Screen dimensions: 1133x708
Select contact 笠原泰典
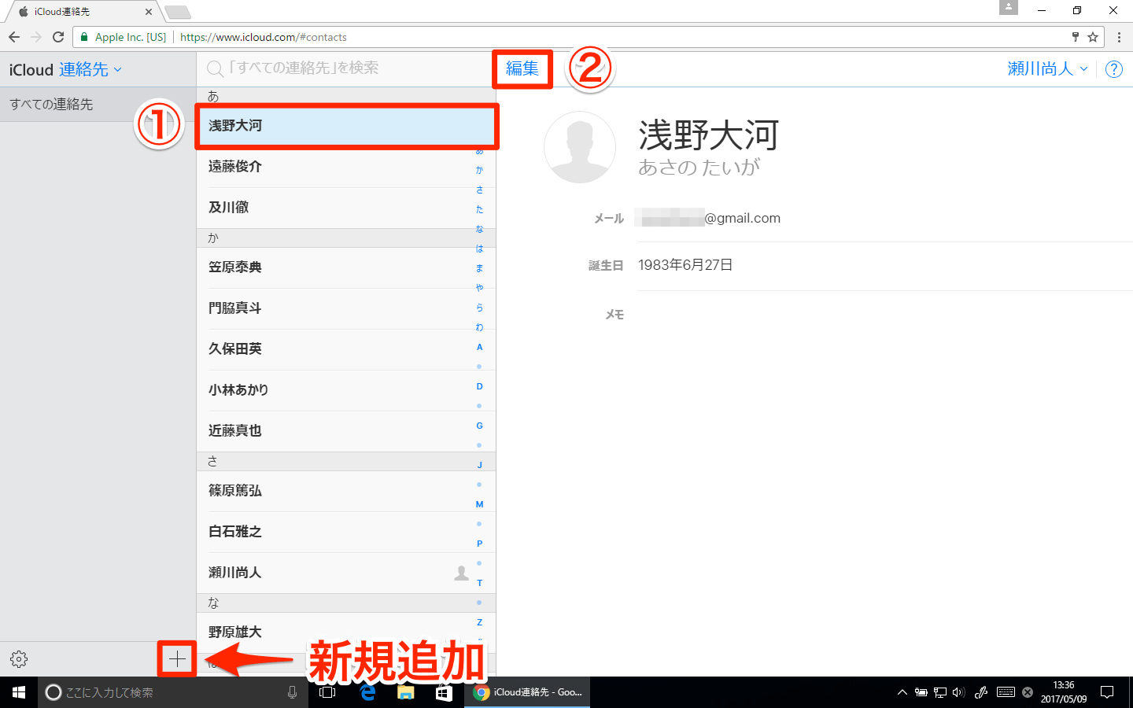coord(346,267)
